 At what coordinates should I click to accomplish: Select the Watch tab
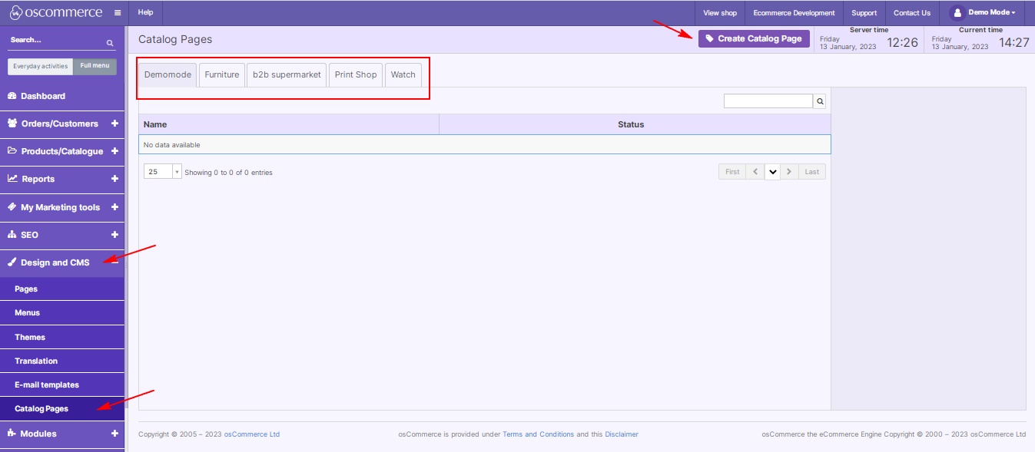click(403, 74)
